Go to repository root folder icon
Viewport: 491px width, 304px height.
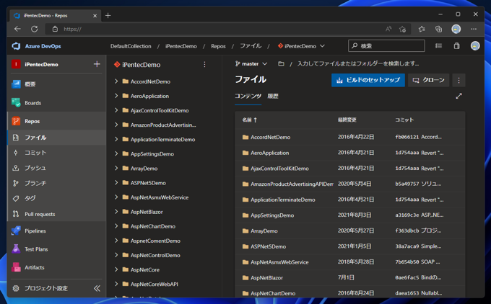(x=281, y=63)
